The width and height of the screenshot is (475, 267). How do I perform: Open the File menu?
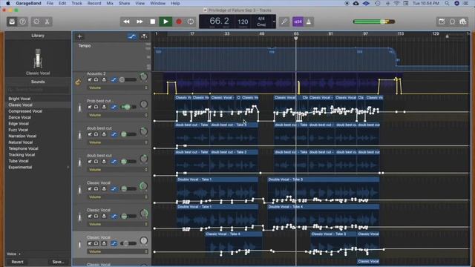click(50, 3)
